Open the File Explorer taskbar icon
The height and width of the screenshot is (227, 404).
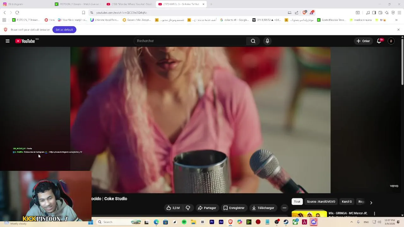point(193,222)
